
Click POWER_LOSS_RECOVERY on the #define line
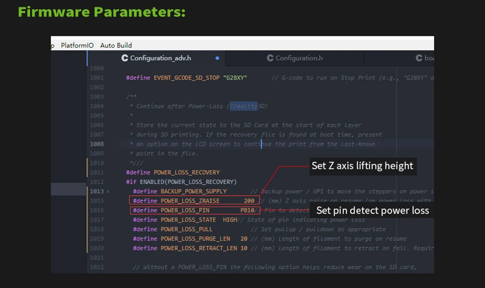point(187,172)
